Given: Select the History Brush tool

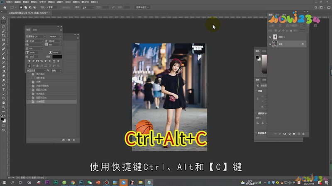Looking at the screenshot, I should (3, 62).
